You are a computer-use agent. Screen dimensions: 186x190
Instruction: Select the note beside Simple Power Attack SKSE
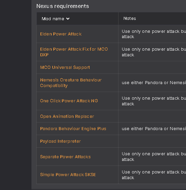tap(154, 175)
